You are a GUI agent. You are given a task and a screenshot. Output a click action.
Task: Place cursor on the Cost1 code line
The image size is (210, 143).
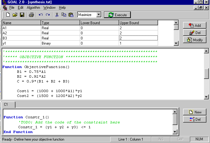[x=50, y=91]
